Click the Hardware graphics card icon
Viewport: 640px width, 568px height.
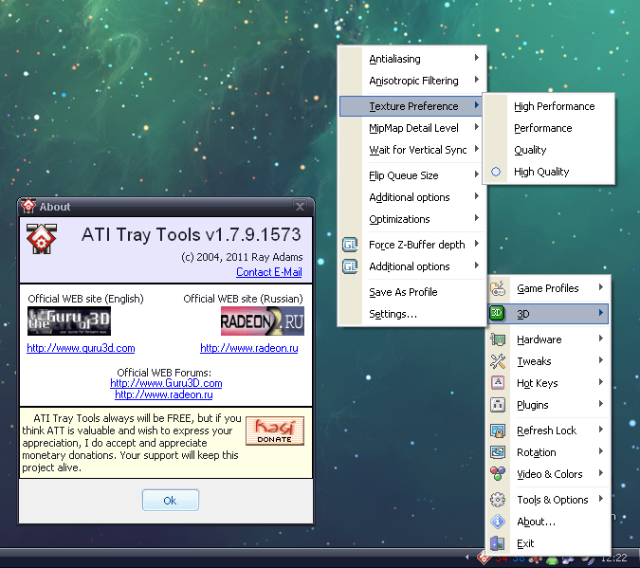tap(498, 339)
